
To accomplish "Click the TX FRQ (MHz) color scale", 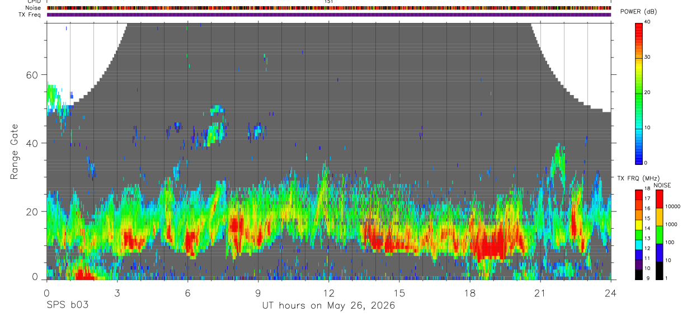I will (x=639, y=235).
